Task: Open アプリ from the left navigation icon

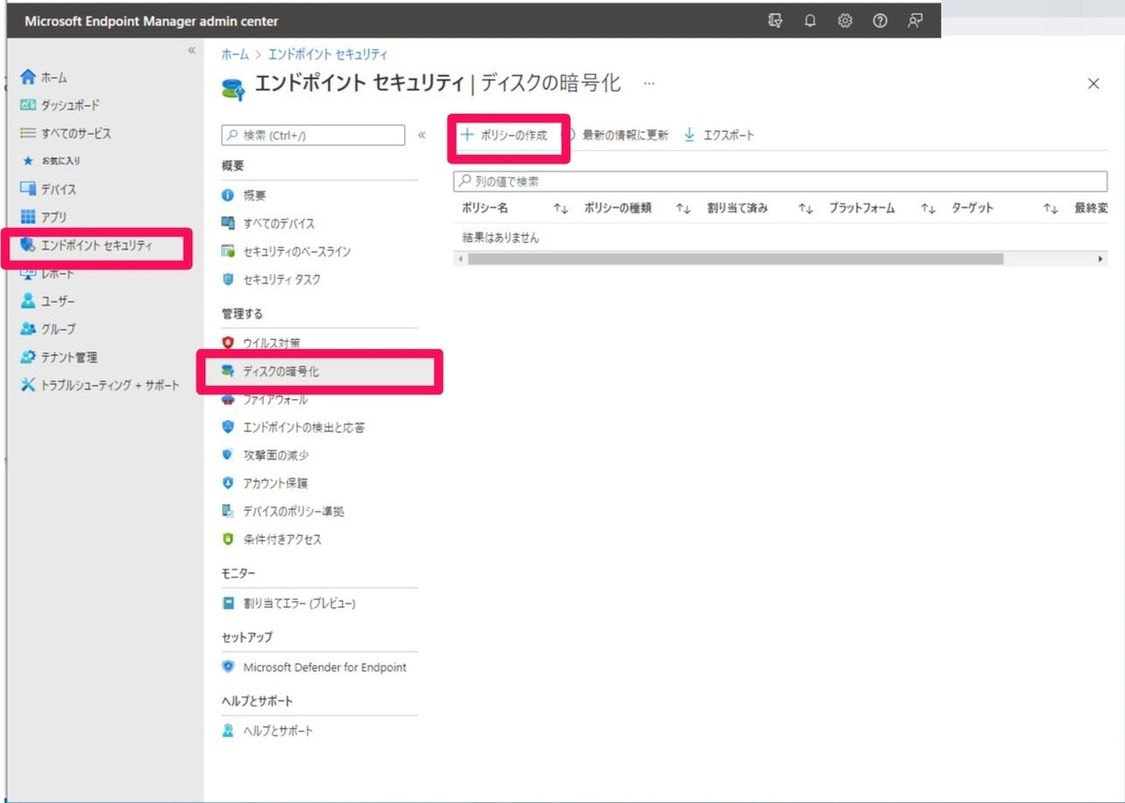Action: click(x=31, y=216)
